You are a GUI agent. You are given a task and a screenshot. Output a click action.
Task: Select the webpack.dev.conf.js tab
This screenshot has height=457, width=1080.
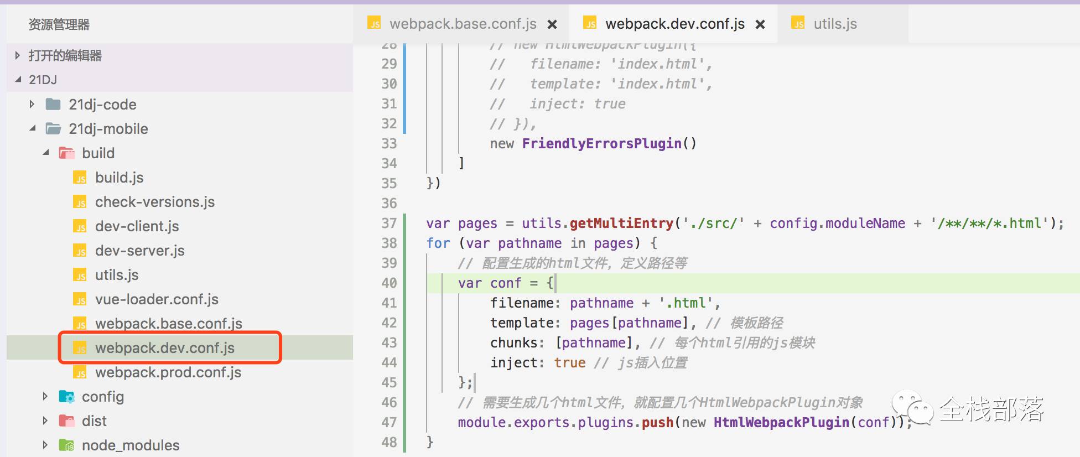tap(673, 24)
